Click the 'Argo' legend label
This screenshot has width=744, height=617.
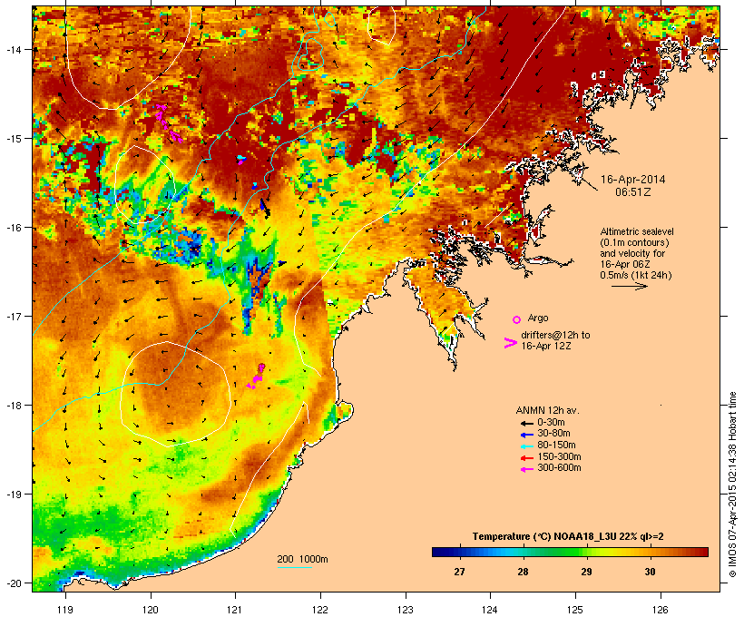[x=538, y=318]
